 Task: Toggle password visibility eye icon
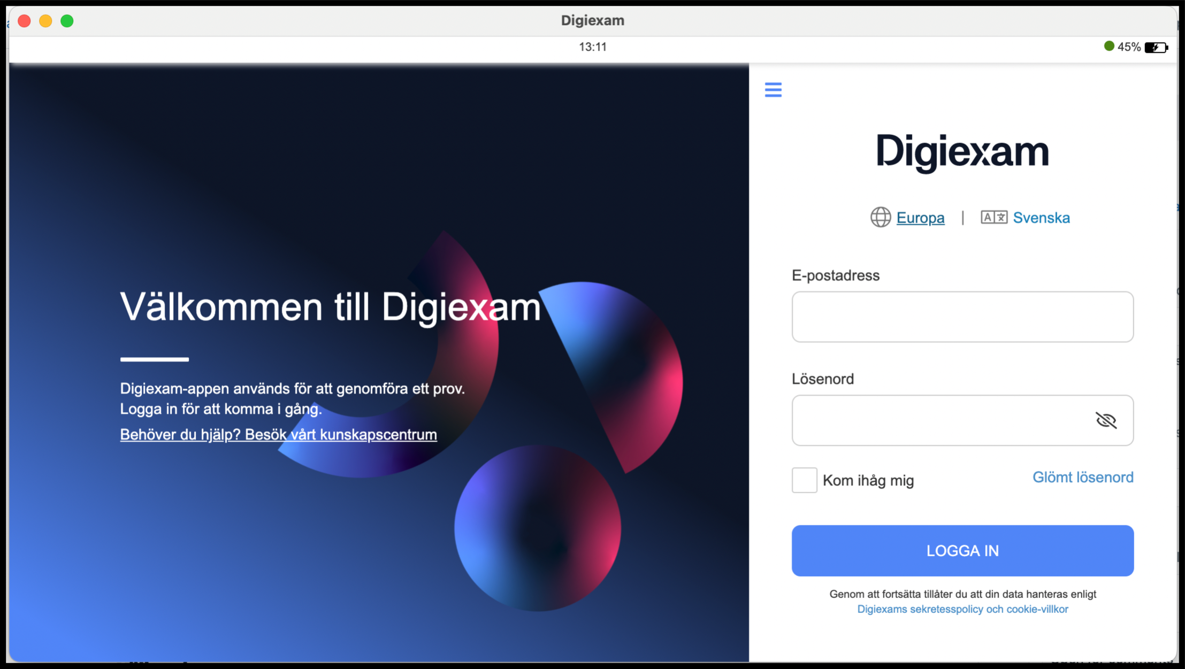click(1106, 420)
